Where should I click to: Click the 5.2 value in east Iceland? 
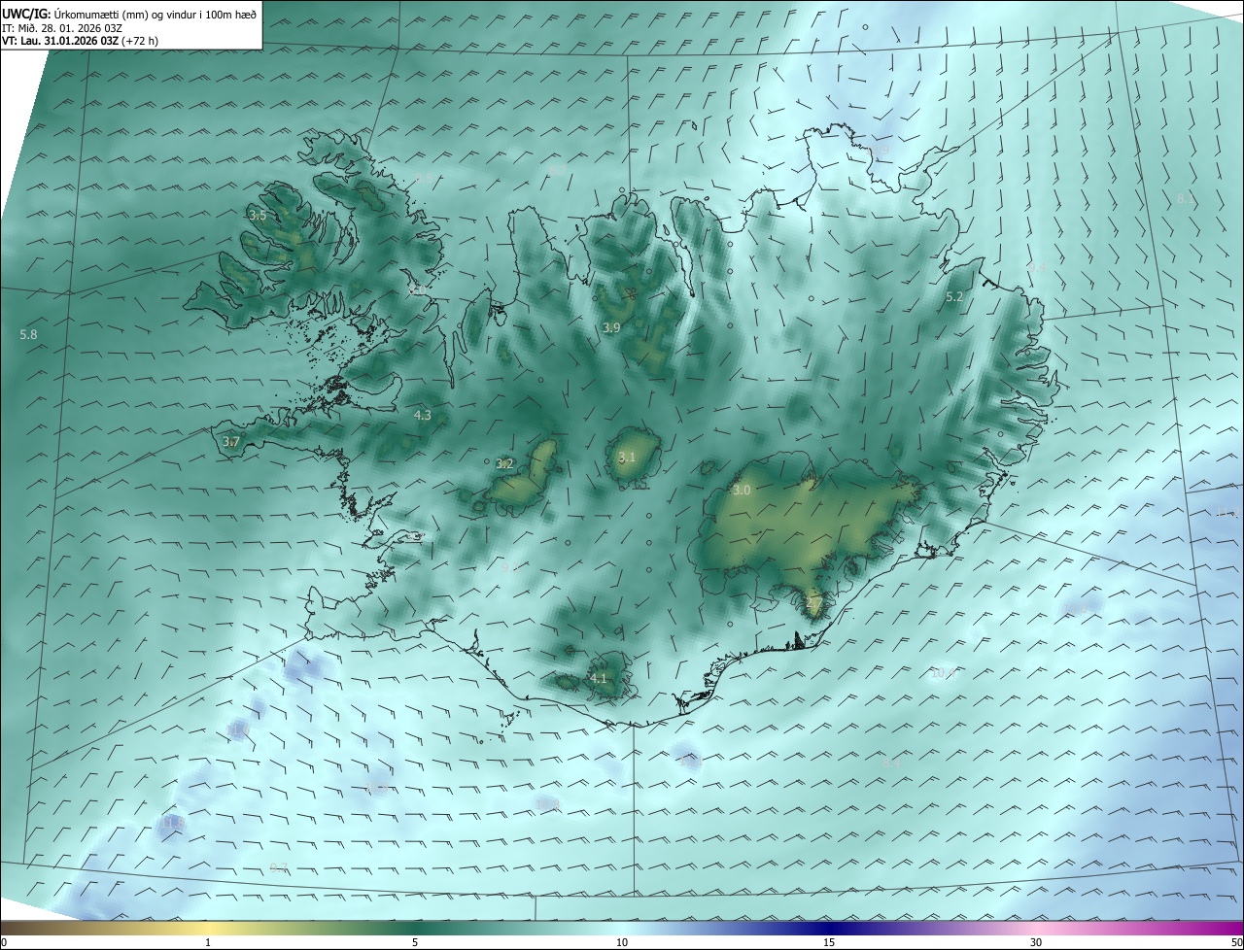pos(954,297)
